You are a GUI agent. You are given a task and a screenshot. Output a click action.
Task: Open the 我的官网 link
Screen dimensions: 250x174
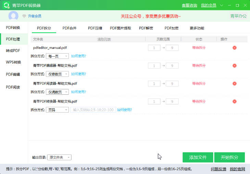pos(237,169)
